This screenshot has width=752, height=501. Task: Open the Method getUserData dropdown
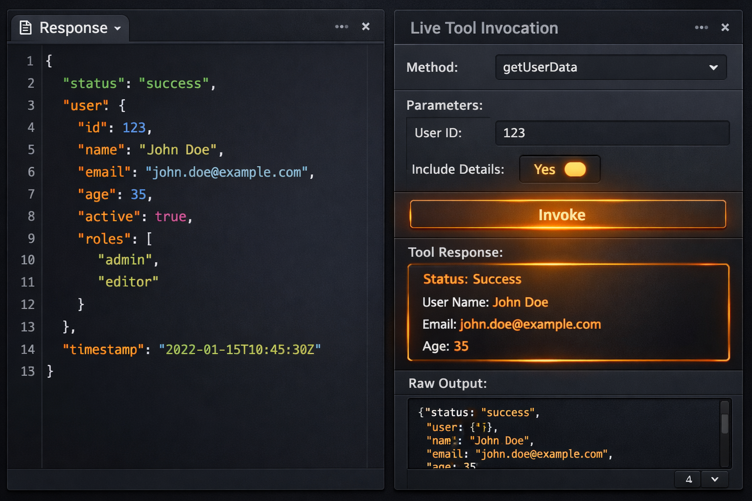611,67
